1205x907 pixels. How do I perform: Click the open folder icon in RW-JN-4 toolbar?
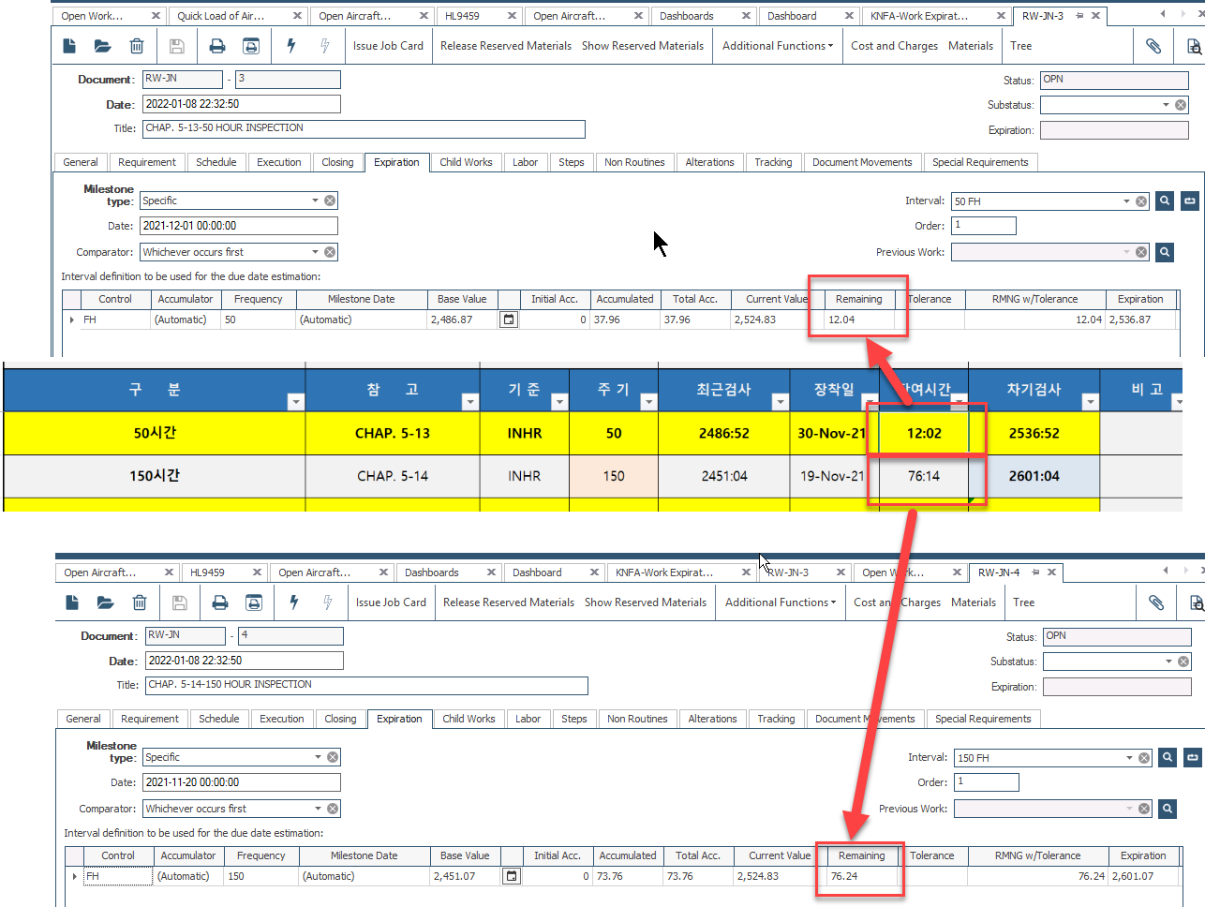tap(105, 602)
